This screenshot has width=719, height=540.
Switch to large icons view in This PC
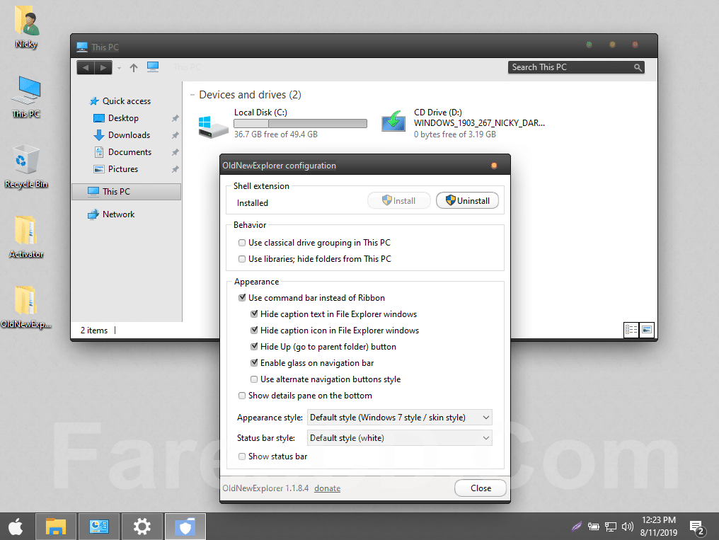click(647, 330)
